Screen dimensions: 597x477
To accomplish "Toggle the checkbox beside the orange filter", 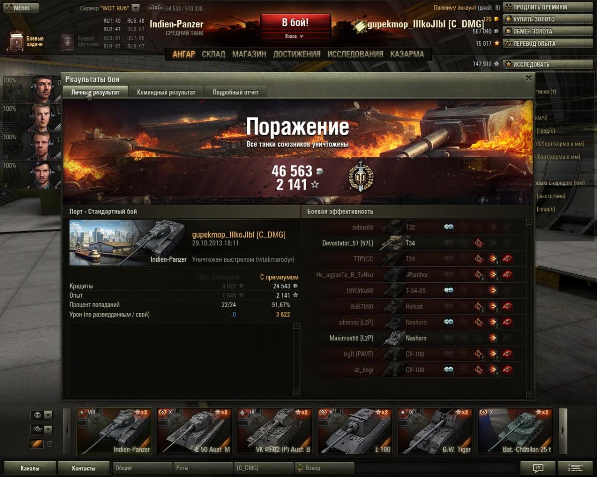I will (x=50, y=444).
